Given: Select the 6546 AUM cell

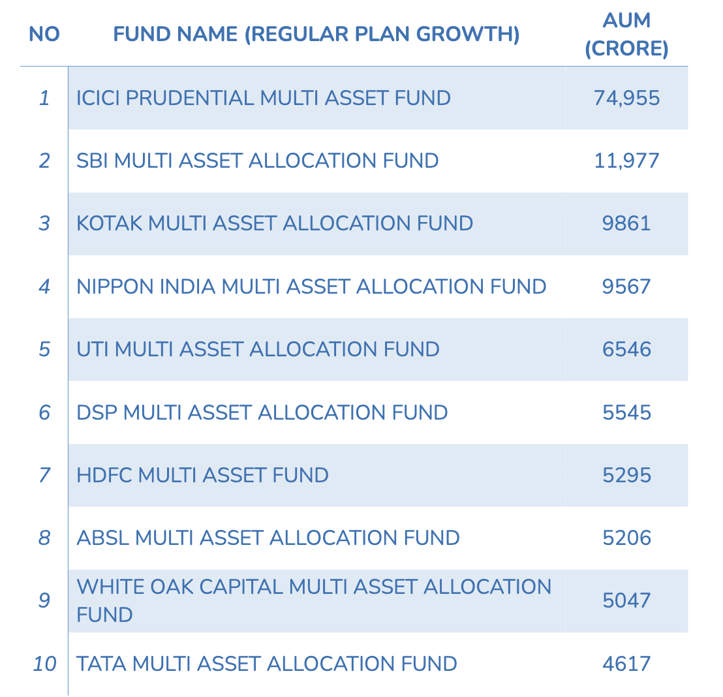Looking at the screenshot, I should coord(626,349).
